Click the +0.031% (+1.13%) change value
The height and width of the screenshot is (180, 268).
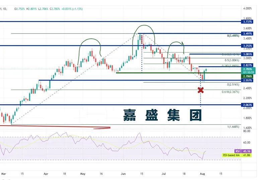72,9
